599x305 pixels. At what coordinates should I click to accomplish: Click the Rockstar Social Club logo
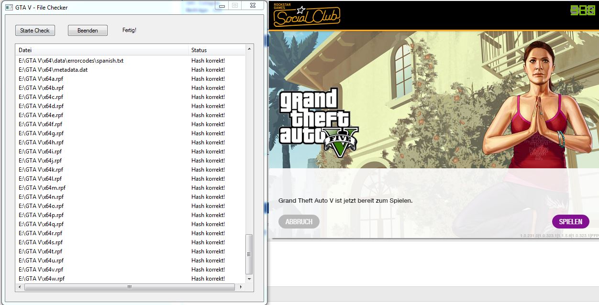pyautogui.click(x=307, y=15)
